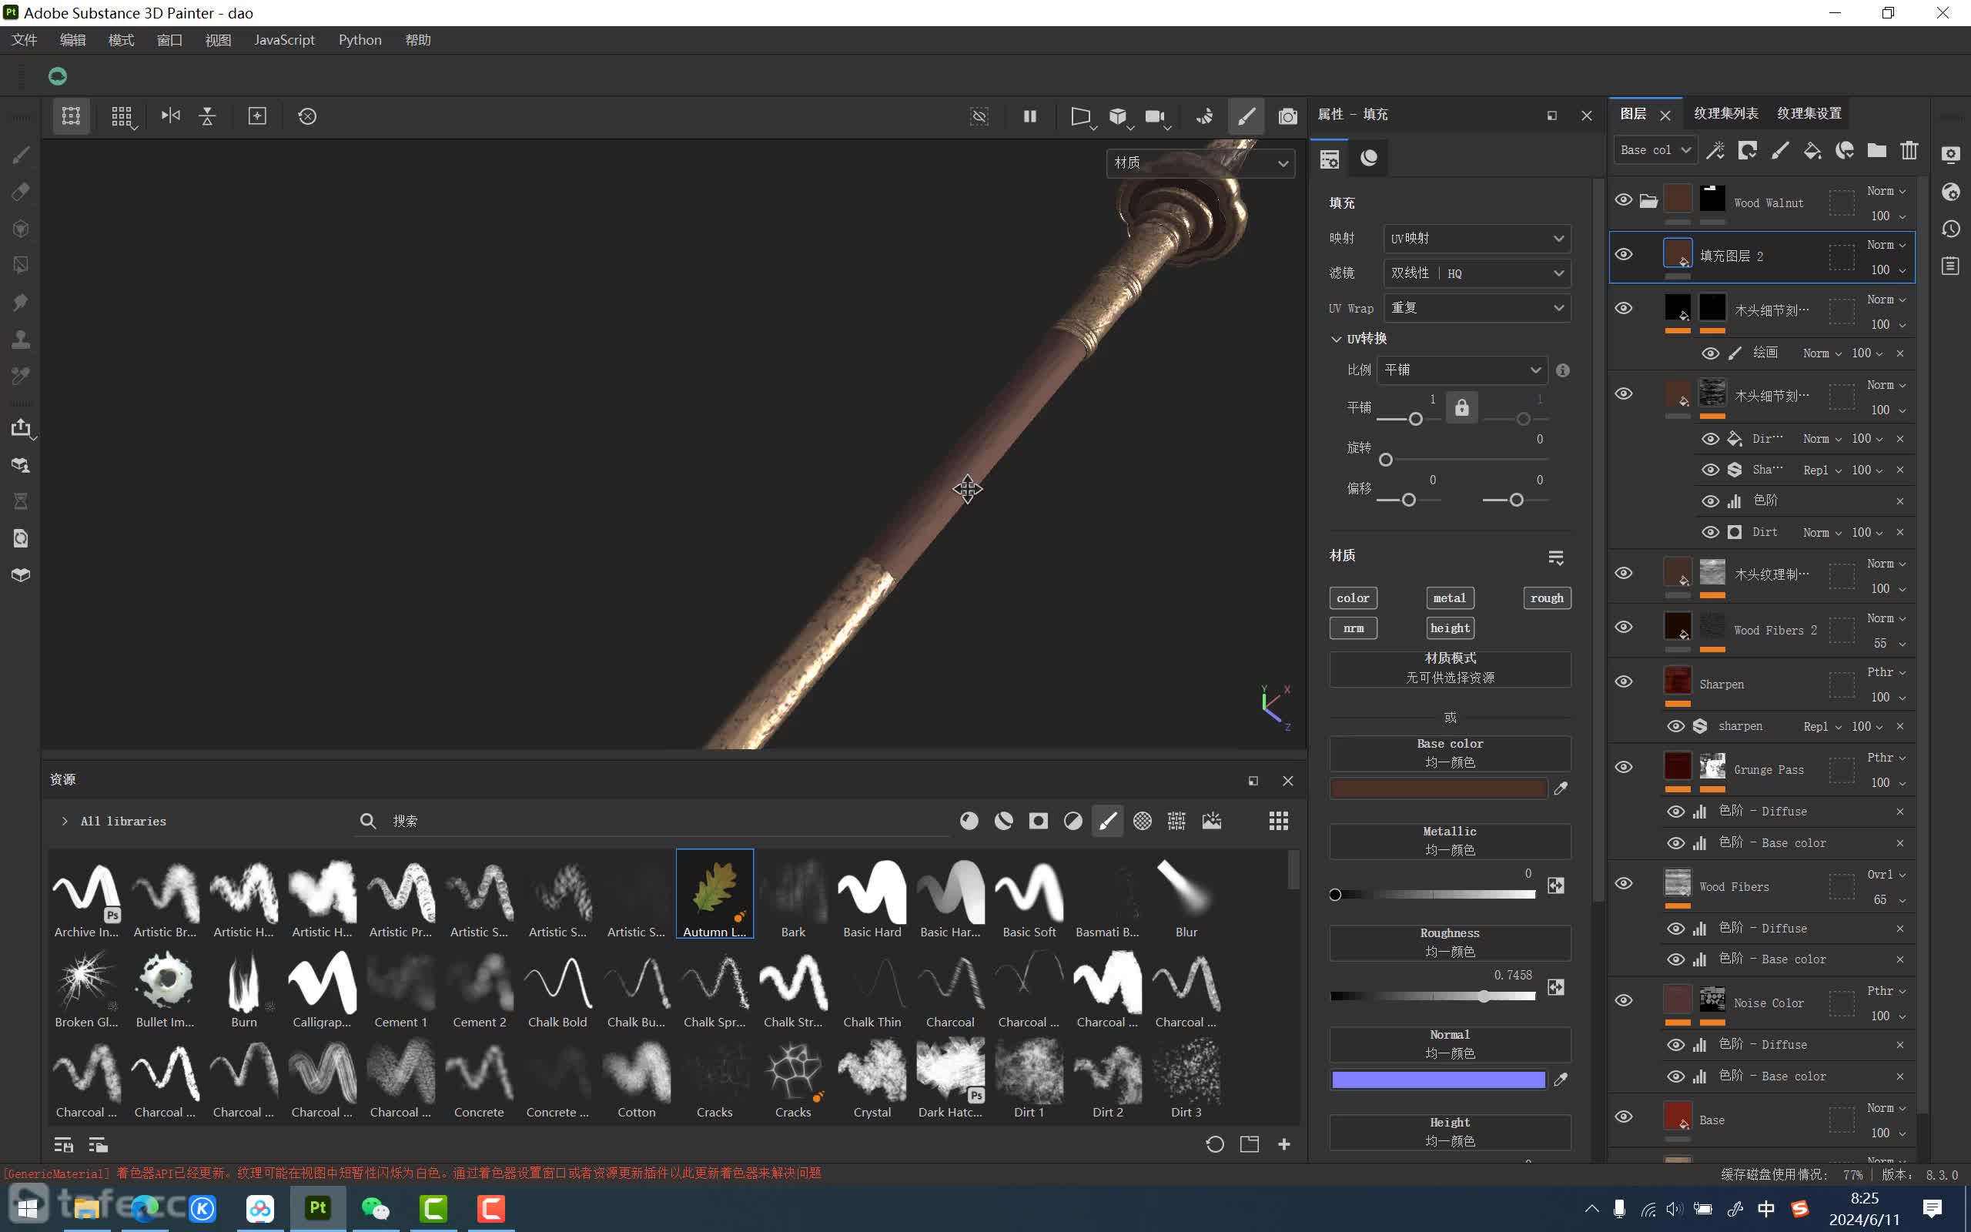The image size is (1971, 1232).
Task: Open the Export textures icon
Action: click(x=22, y=428)
